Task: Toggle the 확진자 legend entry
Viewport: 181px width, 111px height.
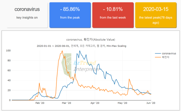Action: coord(162,57)
